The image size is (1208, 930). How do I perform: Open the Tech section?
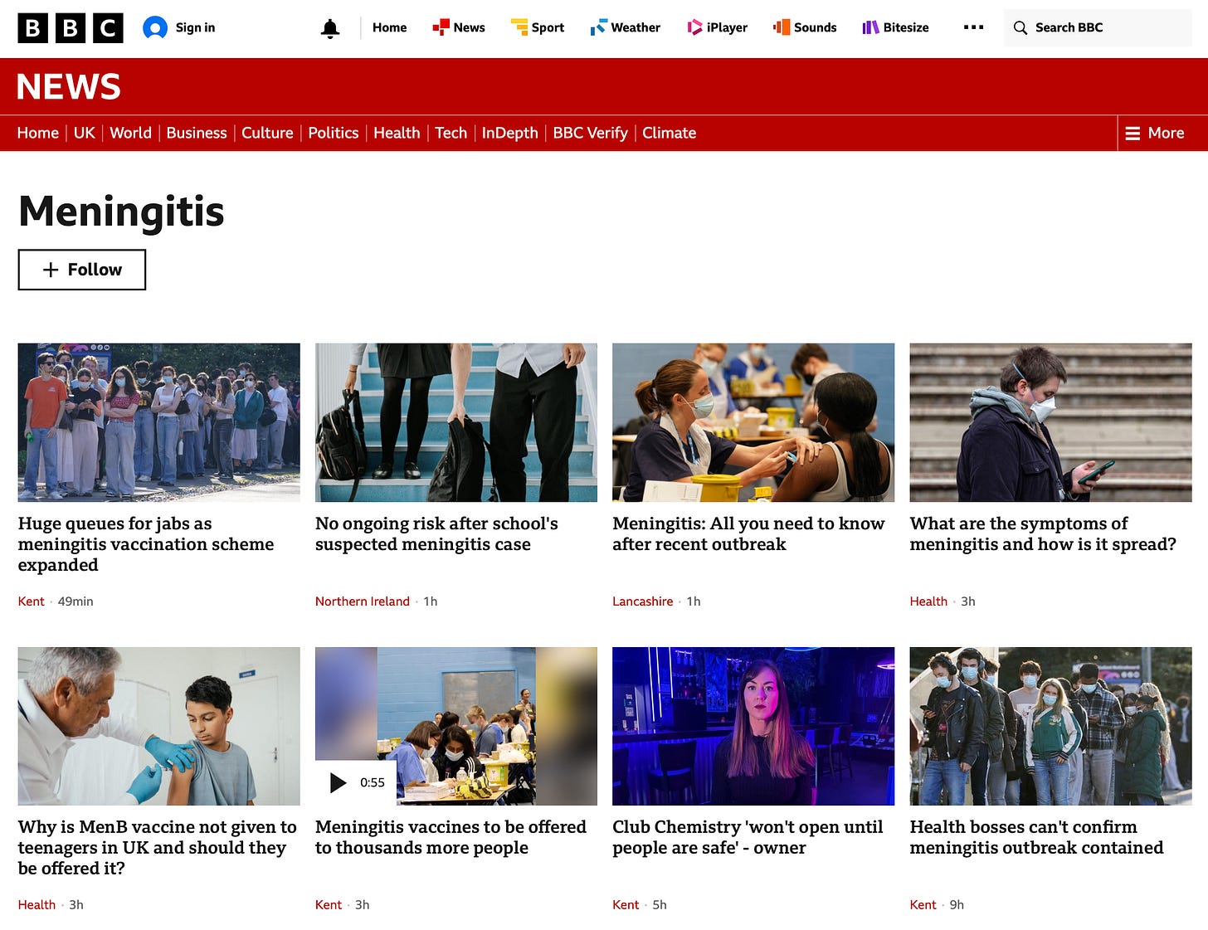tap(451, 134)
